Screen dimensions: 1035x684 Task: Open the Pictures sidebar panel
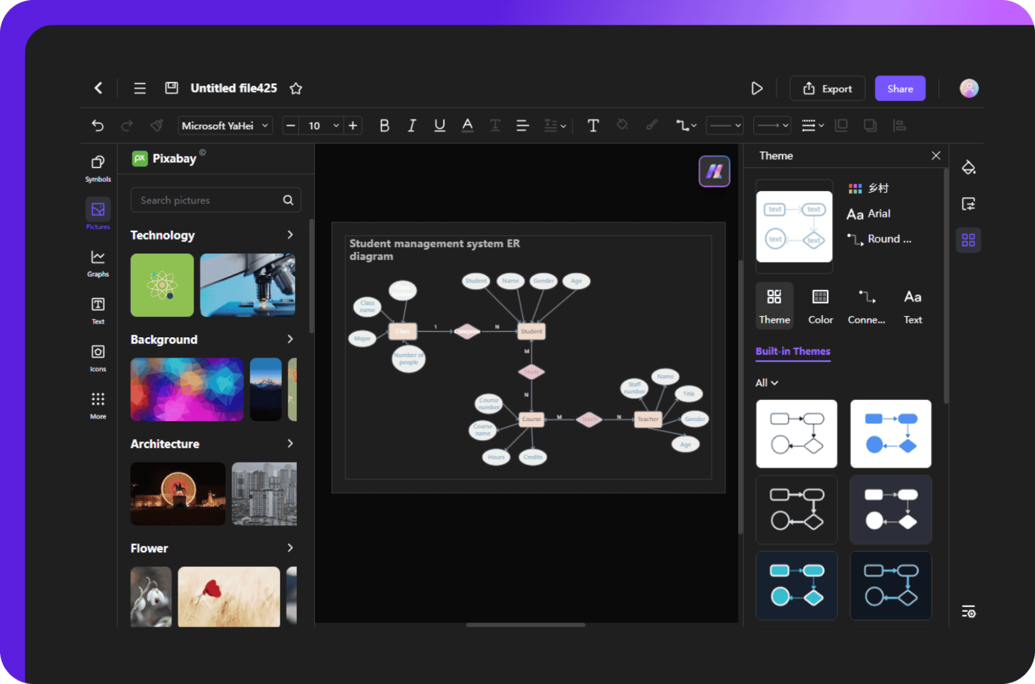pyautogui.click(x=98, y=214)
